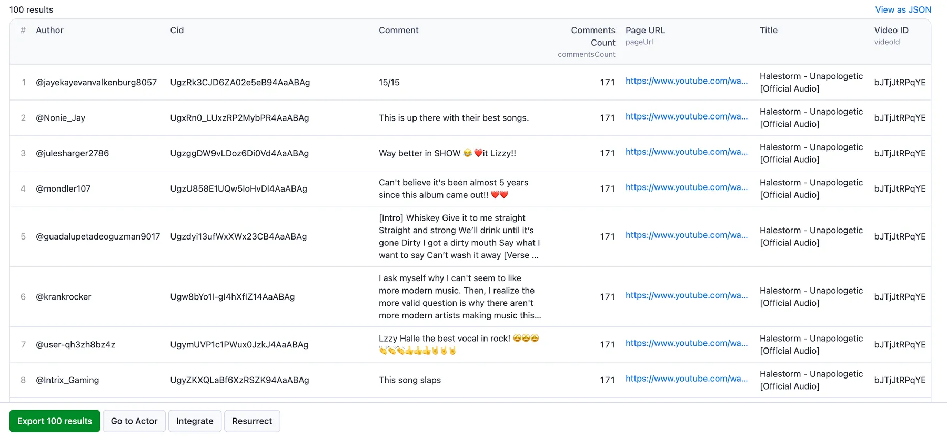Image resolution: width=947 pixels, height=438 pixels.
Task: Follow the YouTube URL in the @mondler107 row
Action: (687, 187)
